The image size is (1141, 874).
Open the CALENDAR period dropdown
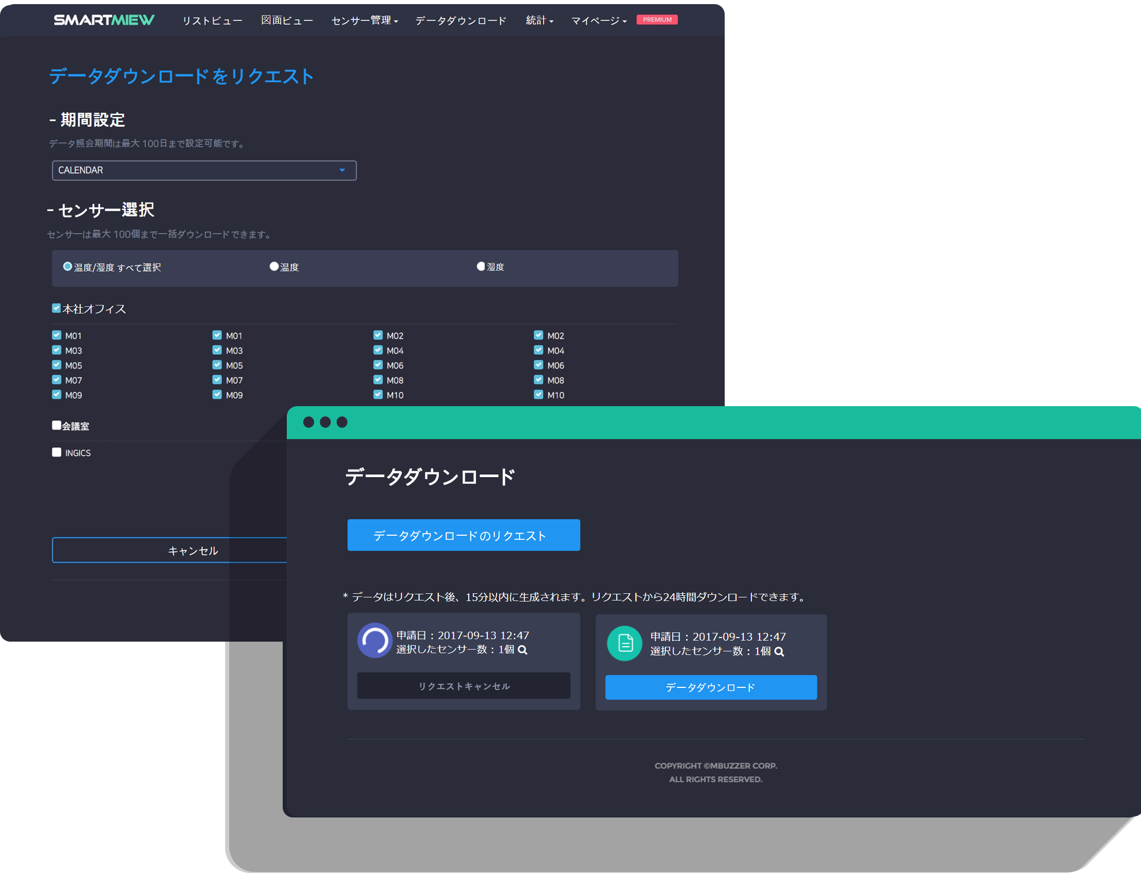tap(204, 170)
